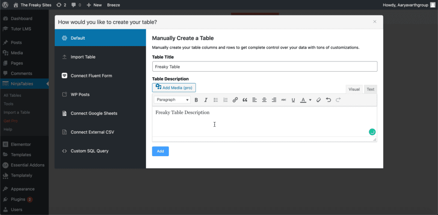
Task: Open Get Pro submenu link
Action: pyautogui.click(x=11, y=121)
